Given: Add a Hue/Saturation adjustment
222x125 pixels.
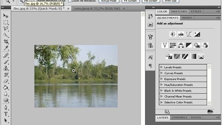Looking at the screenshot, I should [173, 45].
